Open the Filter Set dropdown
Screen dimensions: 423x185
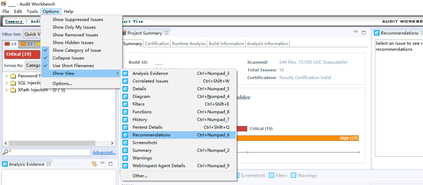click(x=32, y=34)
